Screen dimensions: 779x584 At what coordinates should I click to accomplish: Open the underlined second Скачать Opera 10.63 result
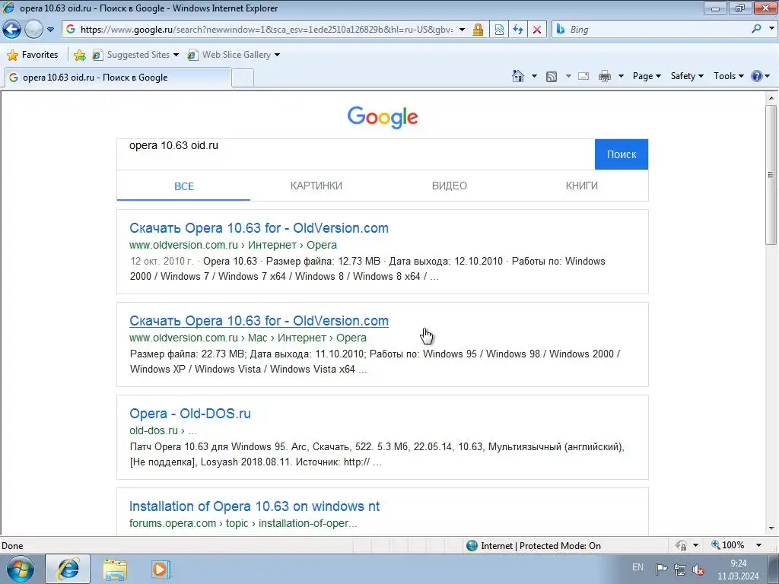pyautogui.click(x=259, y=321)
